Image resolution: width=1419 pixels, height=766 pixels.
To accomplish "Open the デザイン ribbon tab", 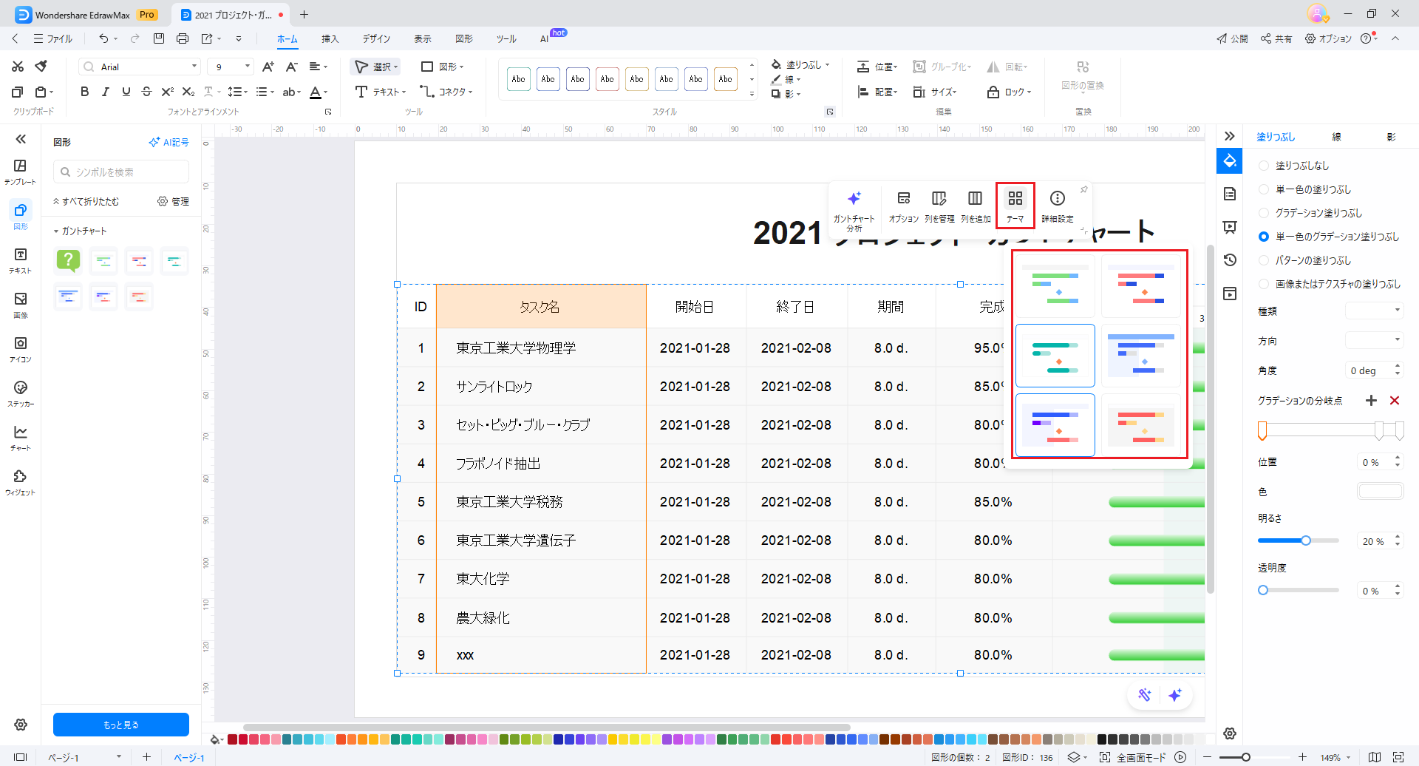I will pos(375,38).
